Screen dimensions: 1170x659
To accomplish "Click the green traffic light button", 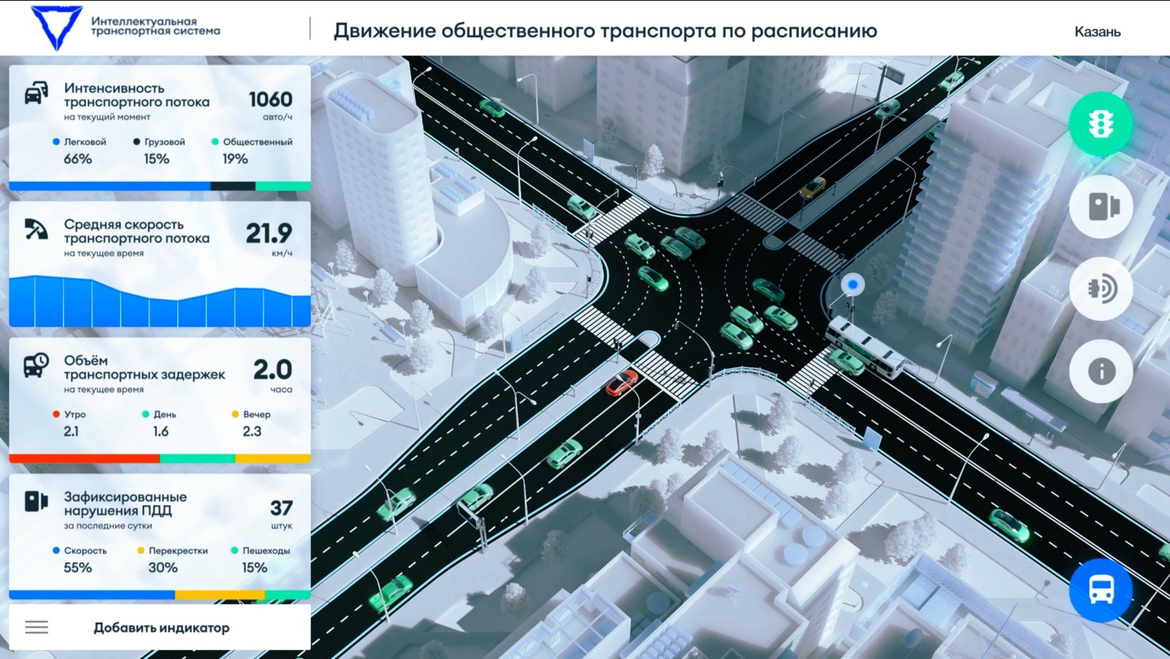I will pos(1101,124).
